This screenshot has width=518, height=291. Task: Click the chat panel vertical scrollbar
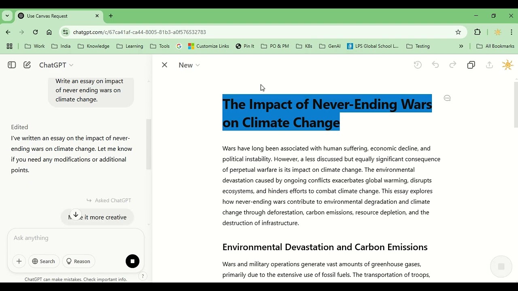(149, 144)
